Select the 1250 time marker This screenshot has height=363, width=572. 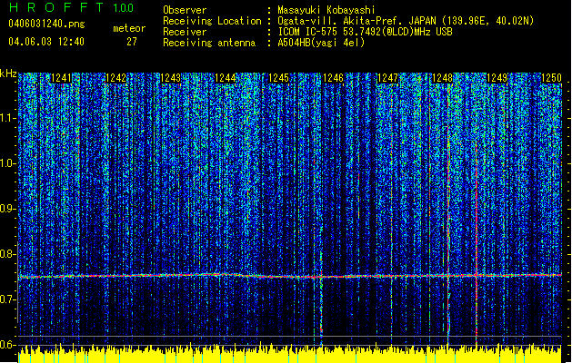tap(552, 79)
